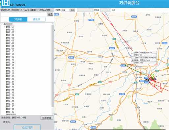Open the first dropdown in the map toolbar

85,10
